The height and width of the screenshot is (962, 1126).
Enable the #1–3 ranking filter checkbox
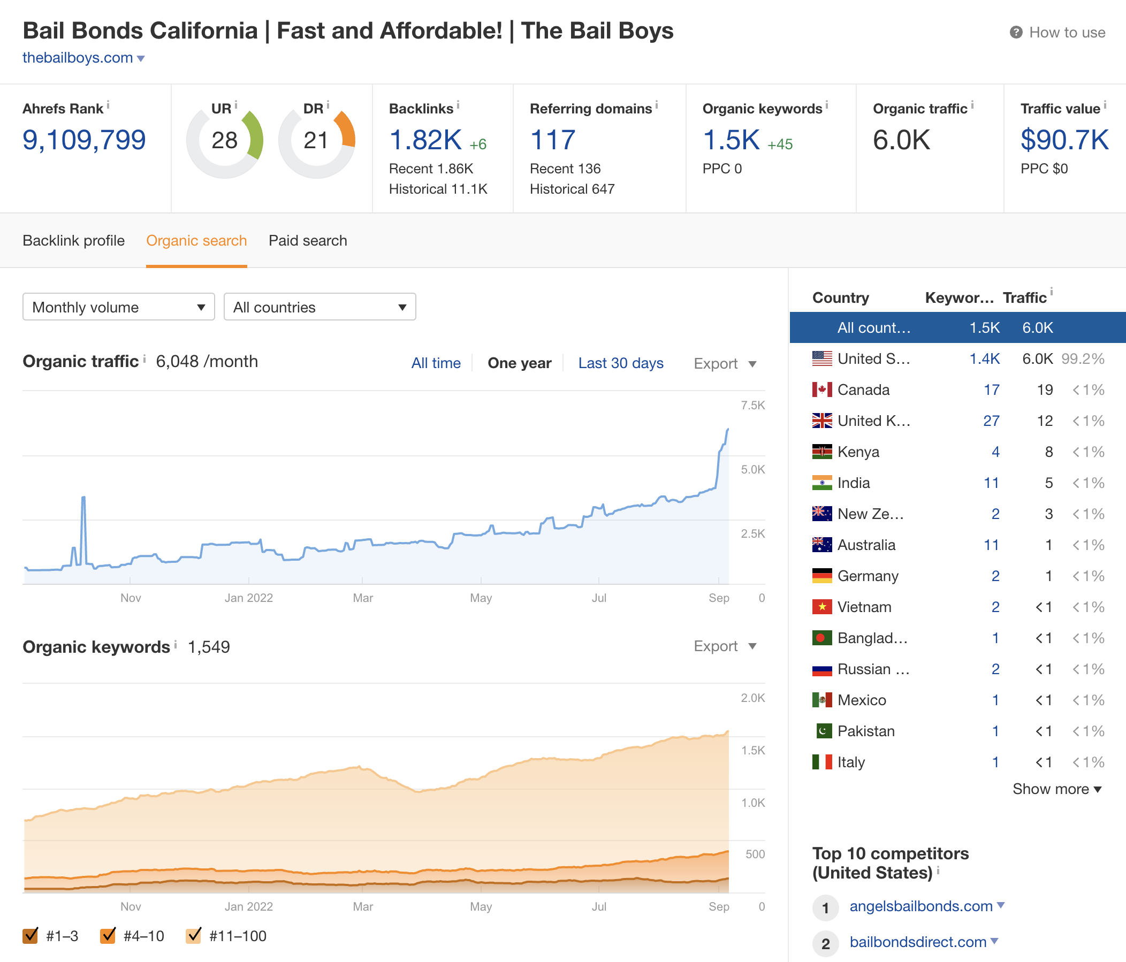pos(31,935)
